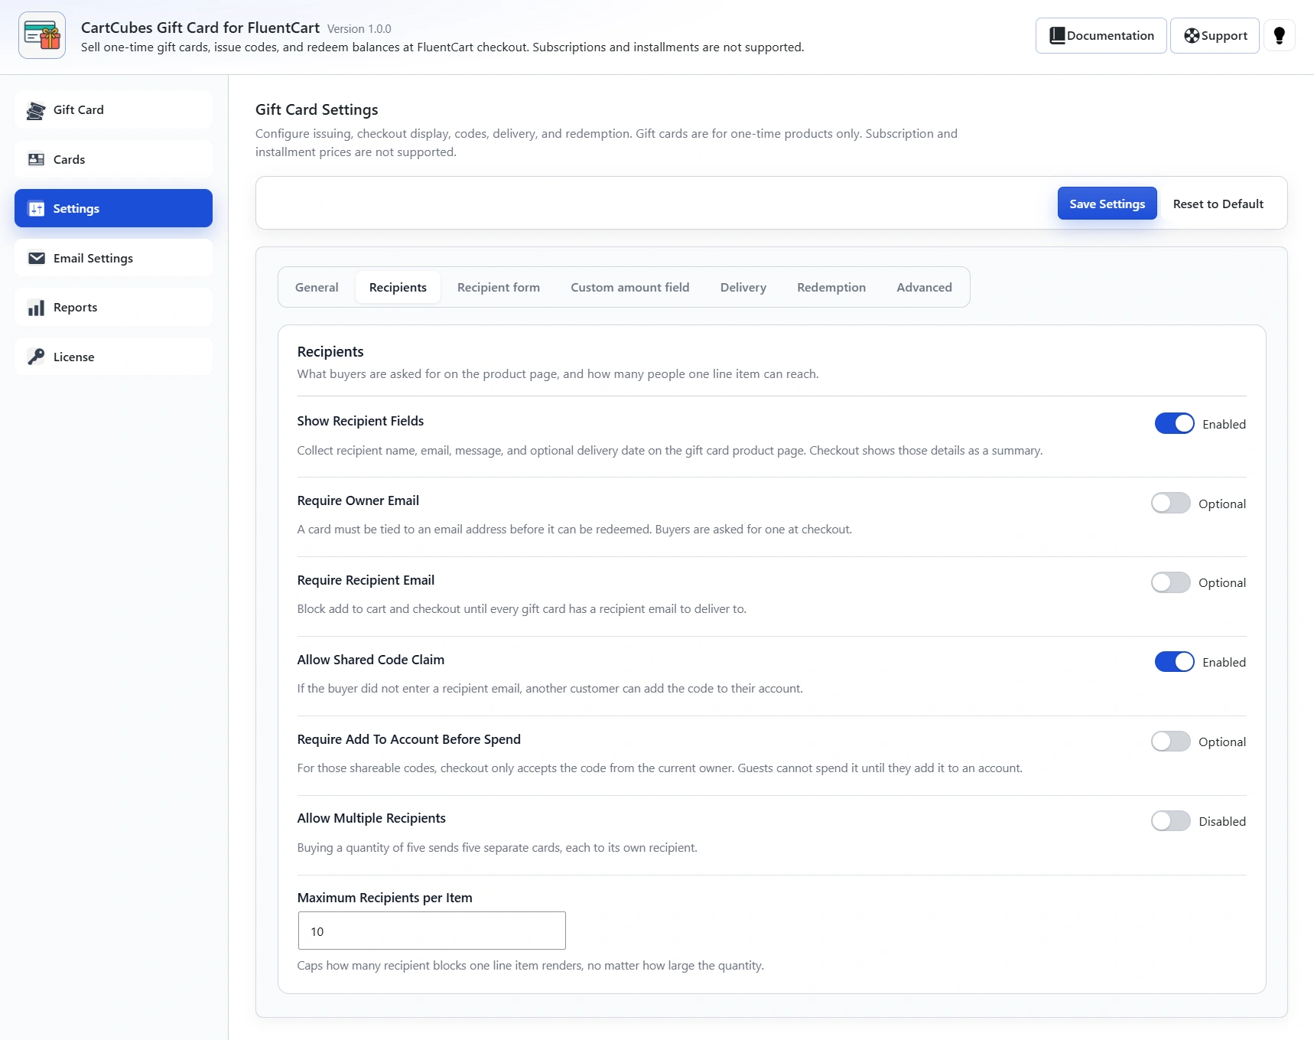
Task: Toggle Allow Multiple Recipients switch
Action: 1170,820
